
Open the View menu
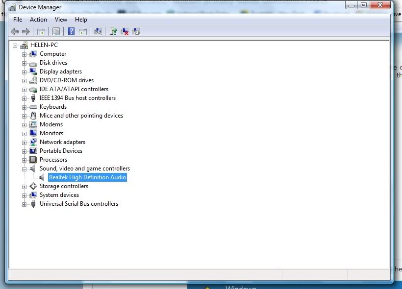[x=61, y=20]
